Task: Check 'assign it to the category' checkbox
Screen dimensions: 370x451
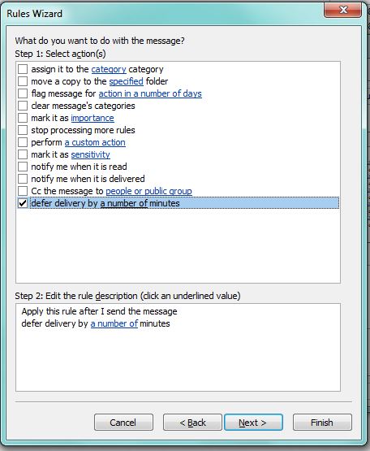Action: pos(23,69)
